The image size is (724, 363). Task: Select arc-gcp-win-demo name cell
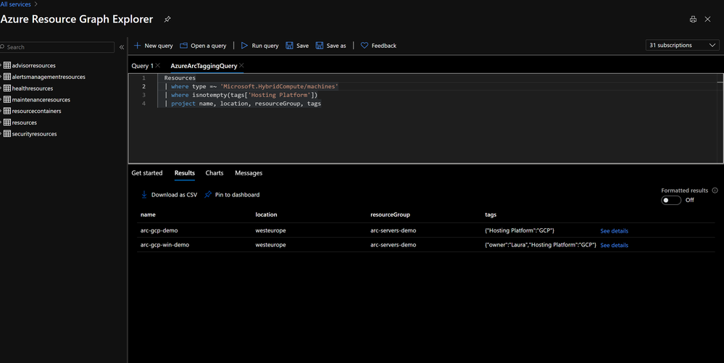165,245
